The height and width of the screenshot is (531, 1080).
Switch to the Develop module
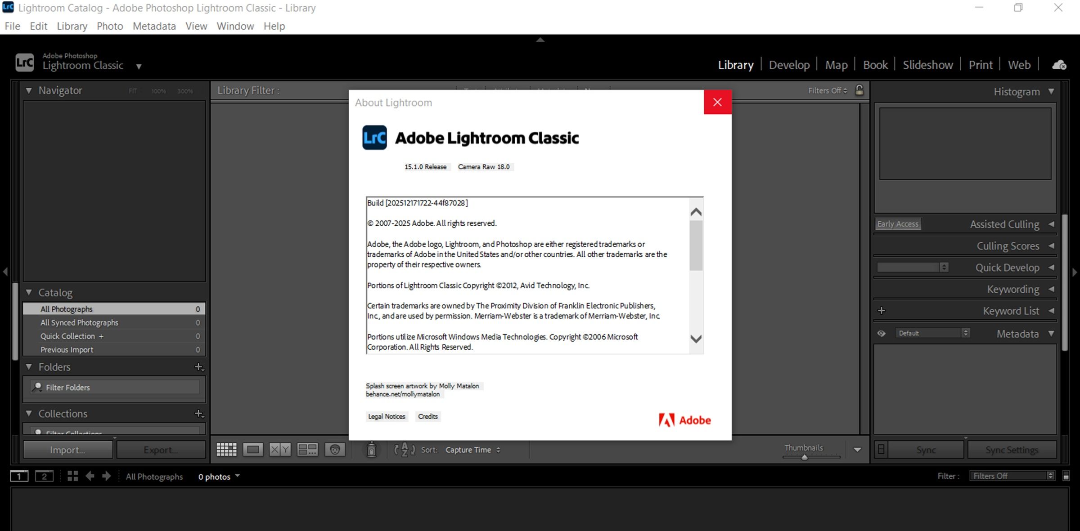coord(789,64)
